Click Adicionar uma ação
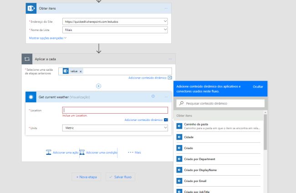This screenshot has width=296, height=193. pos(66,152)
